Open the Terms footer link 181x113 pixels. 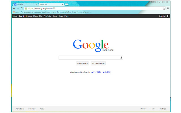[153, 109]
